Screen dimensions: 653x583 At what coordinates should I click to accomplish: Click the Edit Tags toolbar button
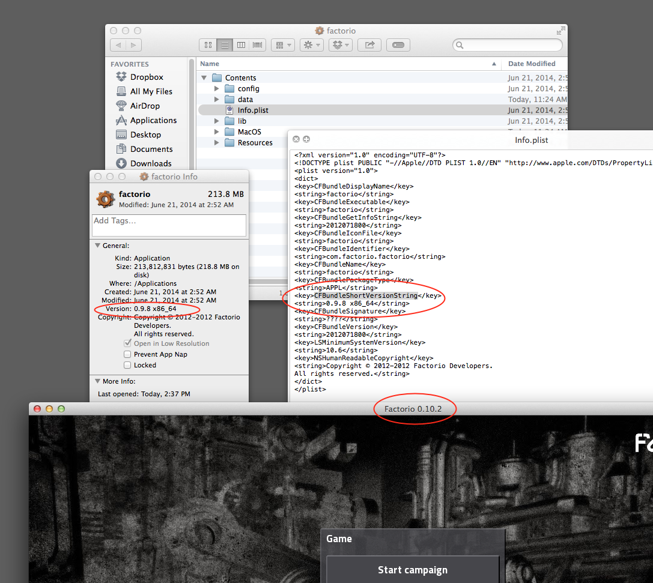coord(398,45)
